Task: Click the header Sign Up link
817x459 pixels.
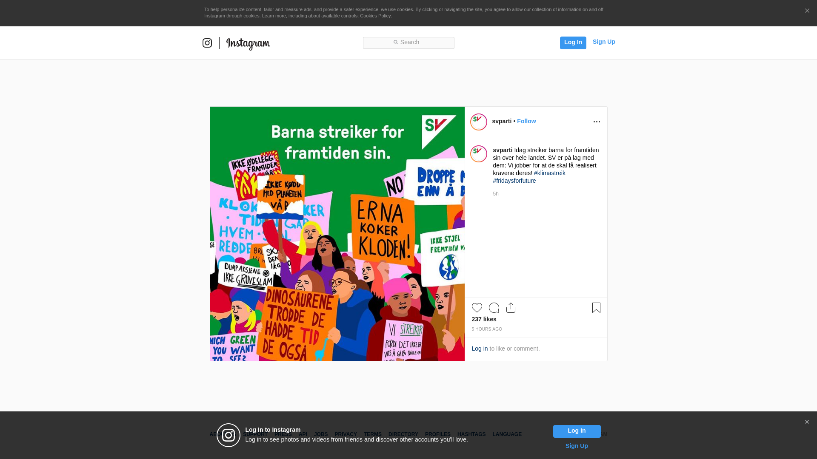Action: [604, 42]
